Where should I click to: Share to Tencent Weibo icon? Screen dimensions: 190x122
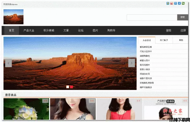pyautogui.click(x=175, y=3)
